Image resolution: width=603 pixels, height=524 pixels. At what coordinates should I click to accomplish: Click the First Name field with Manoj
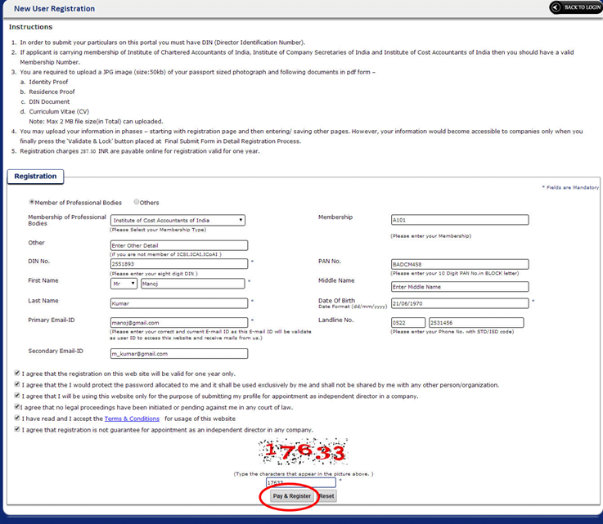(x=192, y=284)
